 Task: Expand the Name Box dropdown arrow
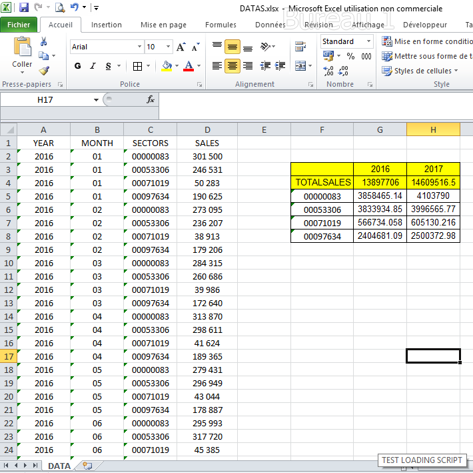click(96, 99)
